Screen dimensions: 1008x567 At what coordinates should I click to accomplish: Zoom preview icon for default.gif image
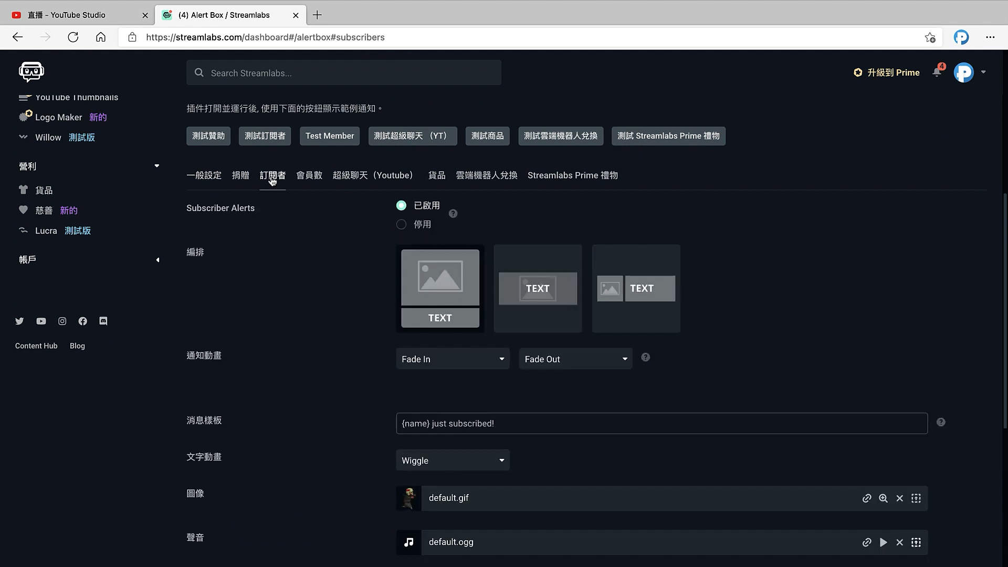coord(883,498)
